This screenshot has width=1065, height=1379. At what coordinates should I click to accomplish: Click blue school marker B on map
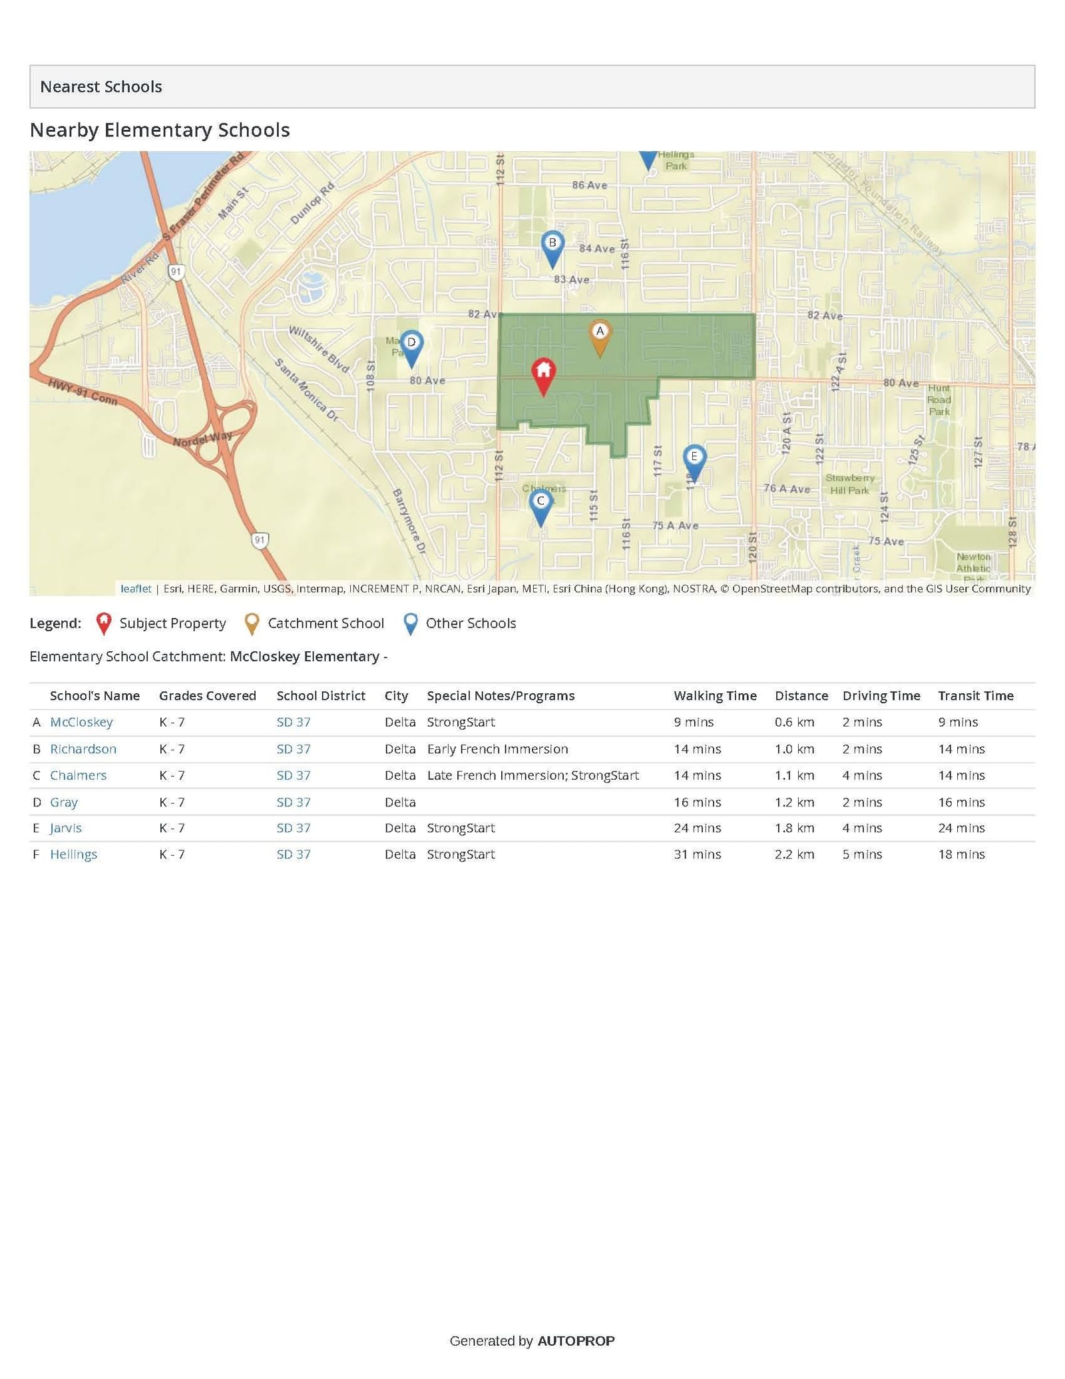[x=552, y=249]
